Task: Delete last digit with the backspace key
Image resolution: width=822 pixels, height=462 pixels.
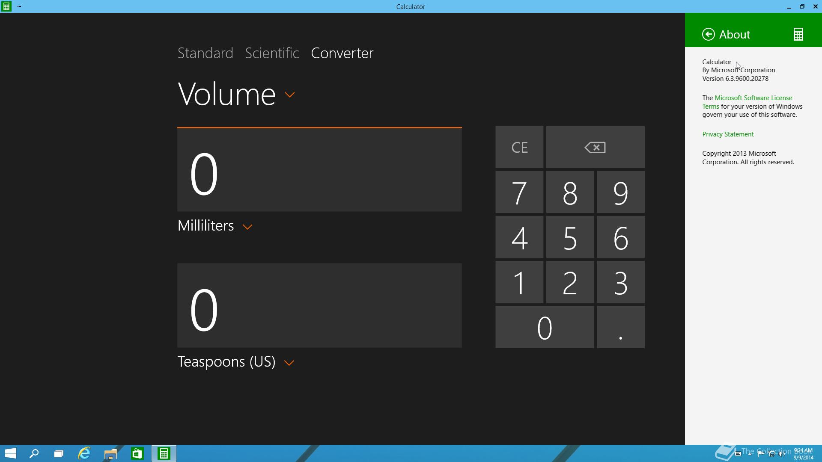Action: point(595,147)
